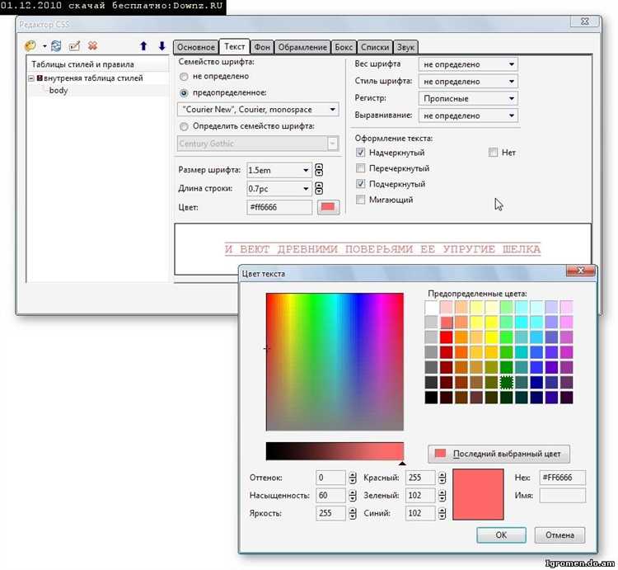Open the Century Gothic font dropdown
This screenshot has height=570, width=618.
tap(258, 144)
